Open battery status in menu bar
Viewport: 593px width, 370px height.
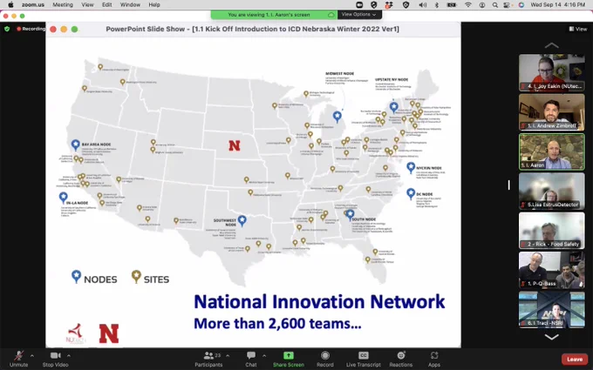click(452, 4)
